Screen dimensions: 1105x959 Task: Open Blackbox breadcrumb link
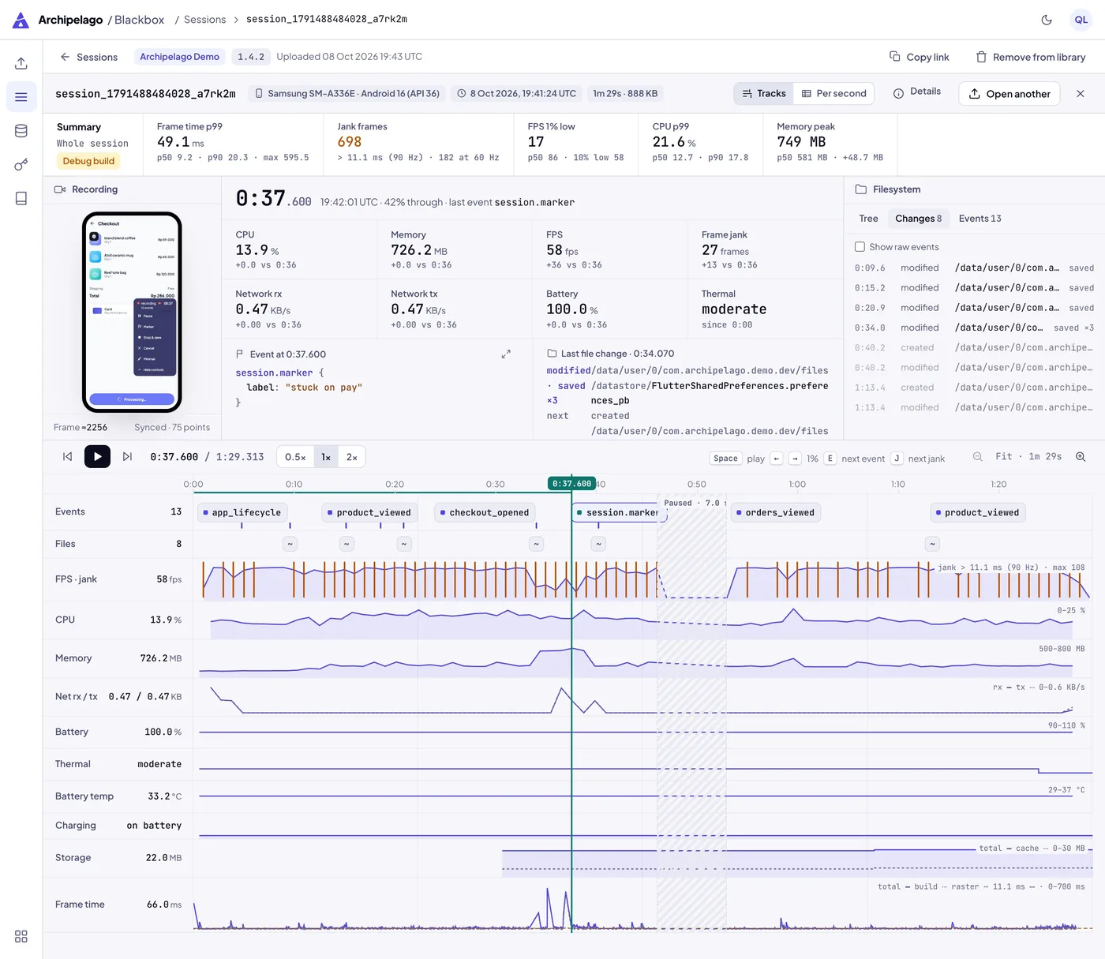(139, 20)
